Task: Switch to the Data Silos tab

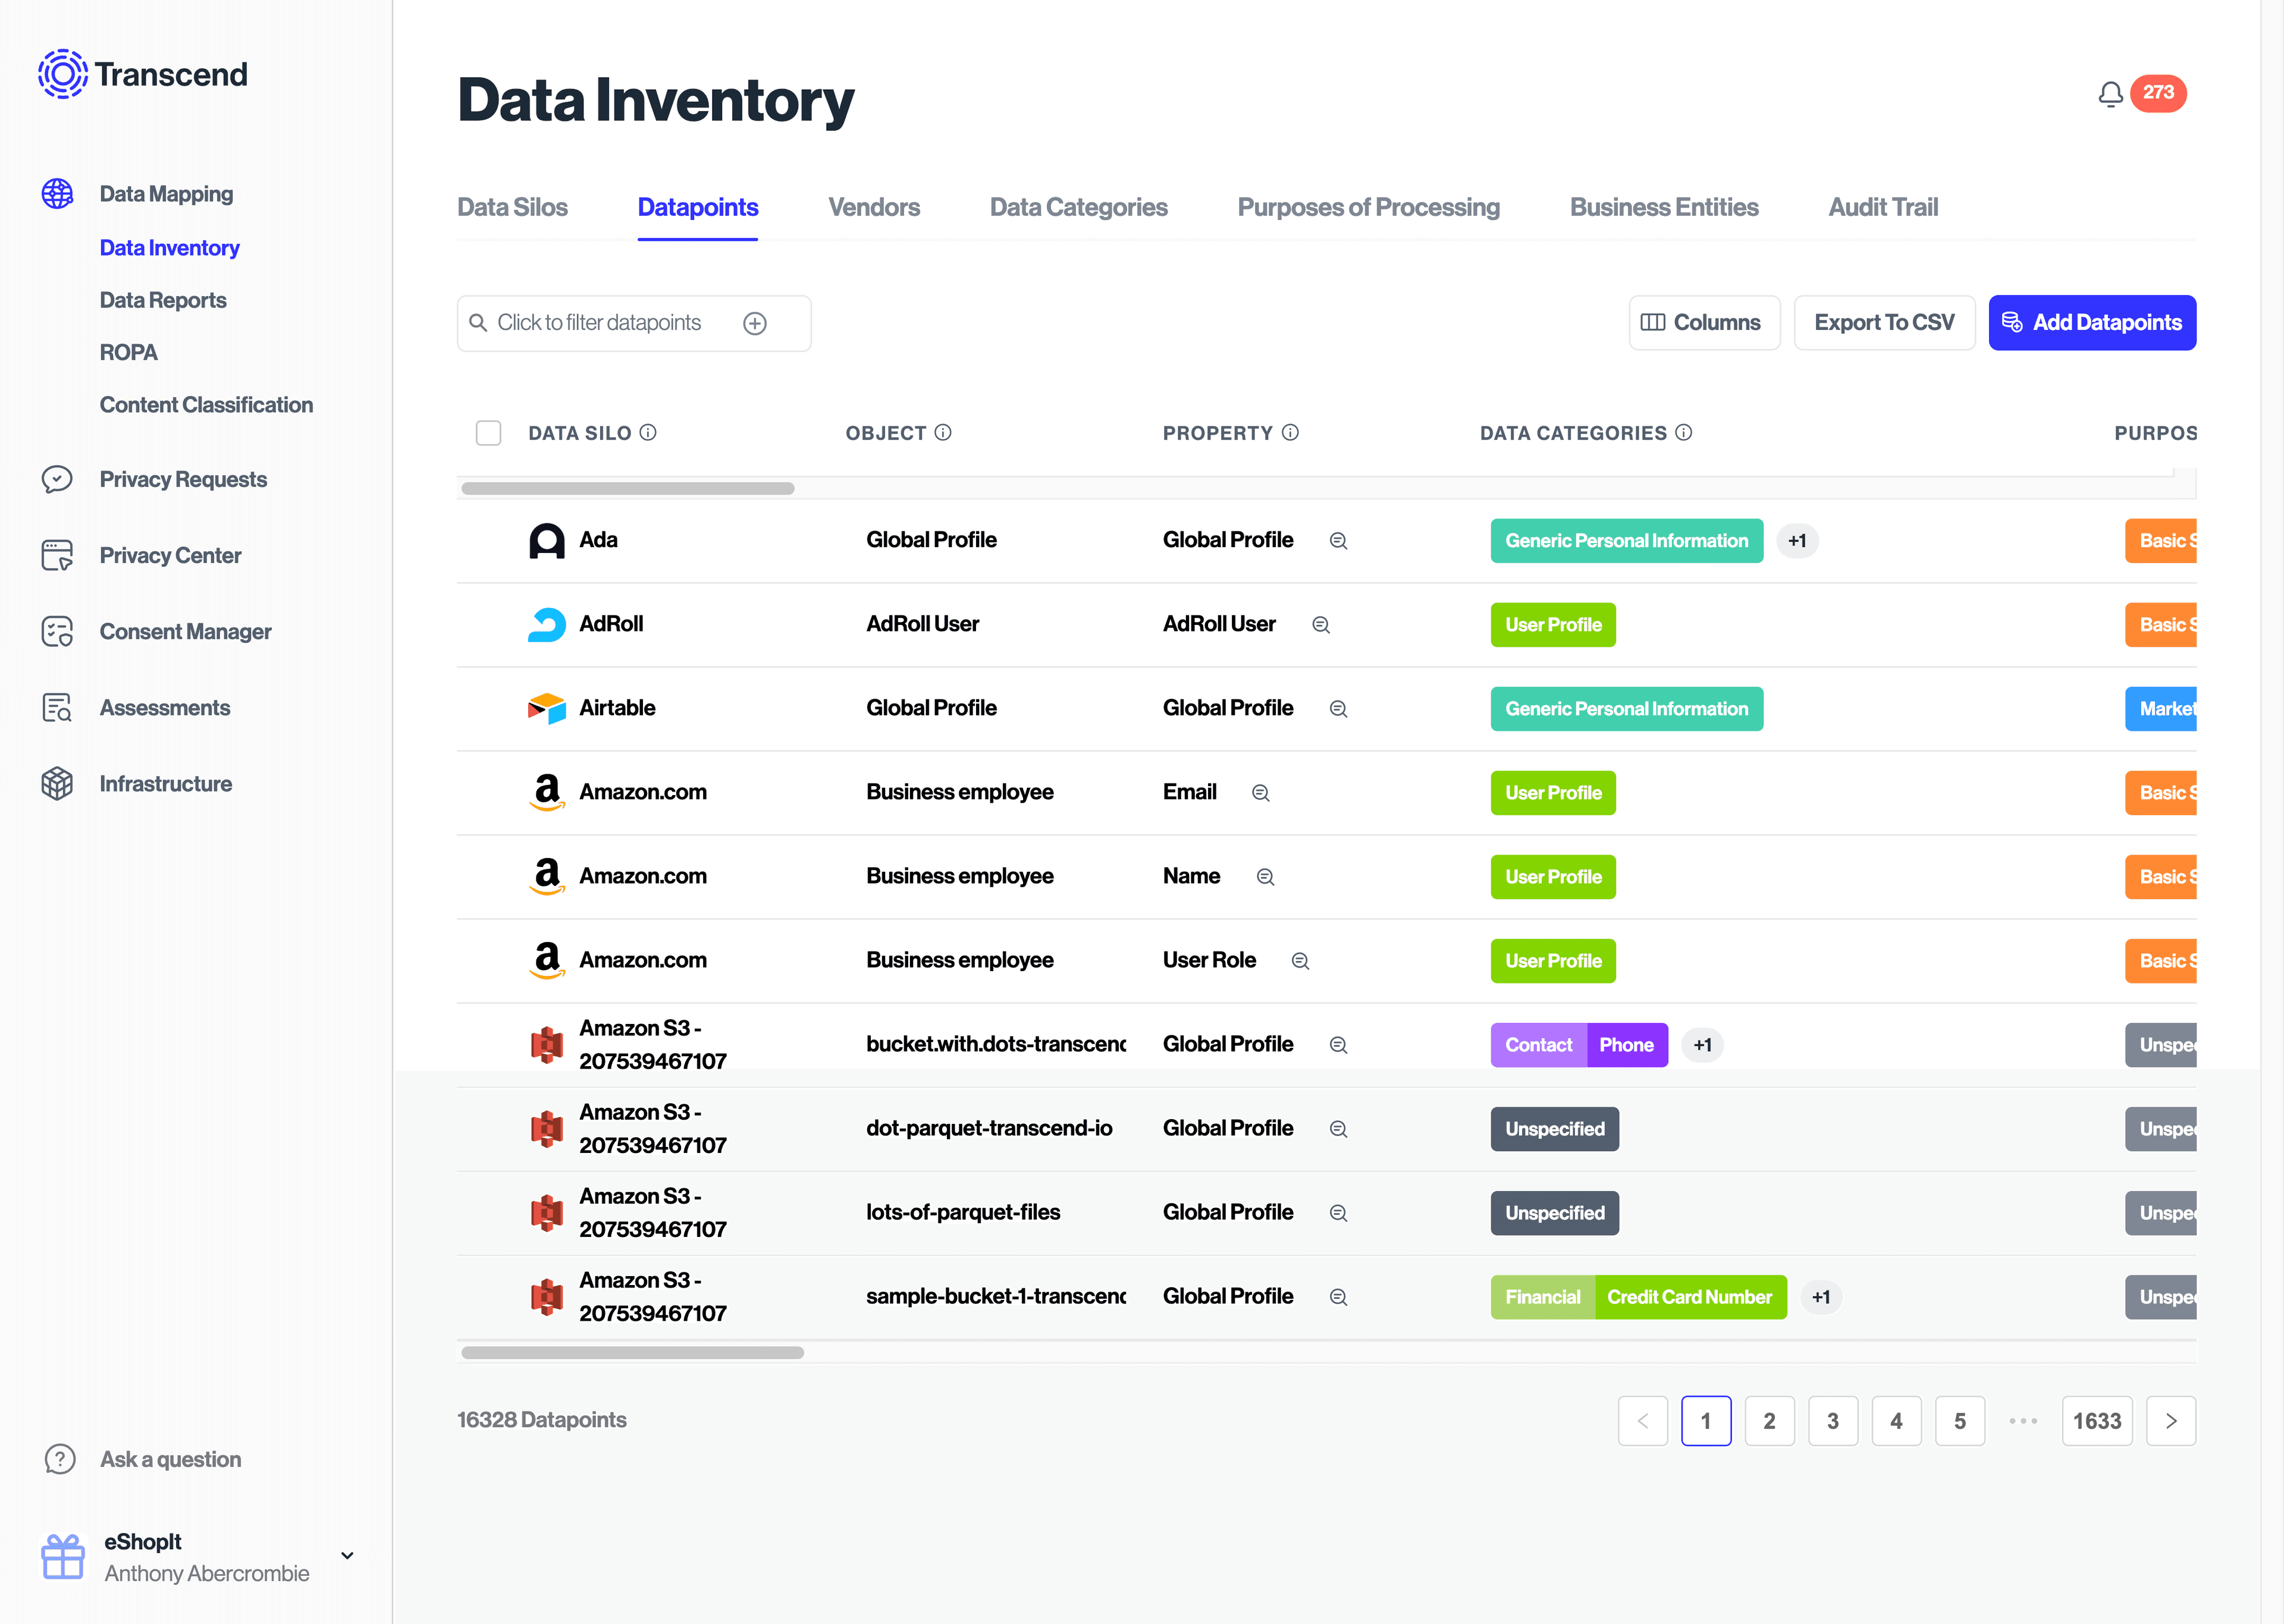Action: point(512,208)
